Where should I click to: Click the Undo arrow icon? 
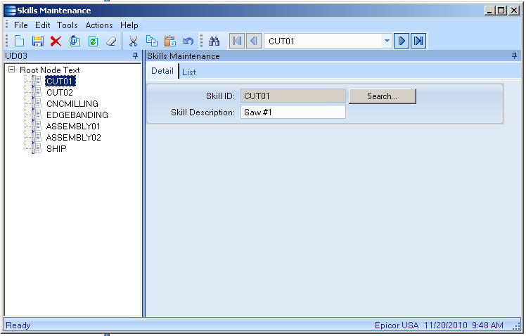pyautogui.click(x=188, y=41)
